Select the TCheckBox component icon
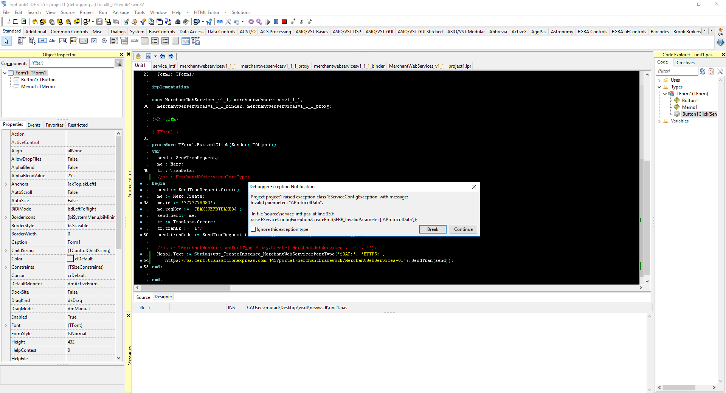This screenshot has height=393, width=726. [94, 41]
